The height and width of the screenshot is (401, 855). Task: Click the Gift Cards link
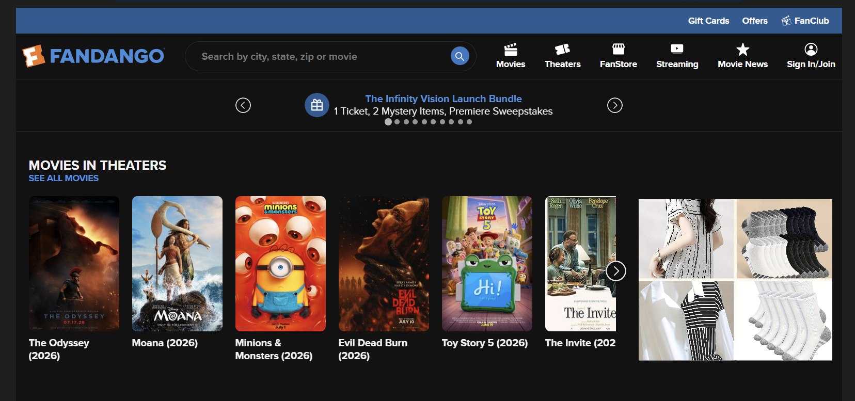(x=708, y=21)
